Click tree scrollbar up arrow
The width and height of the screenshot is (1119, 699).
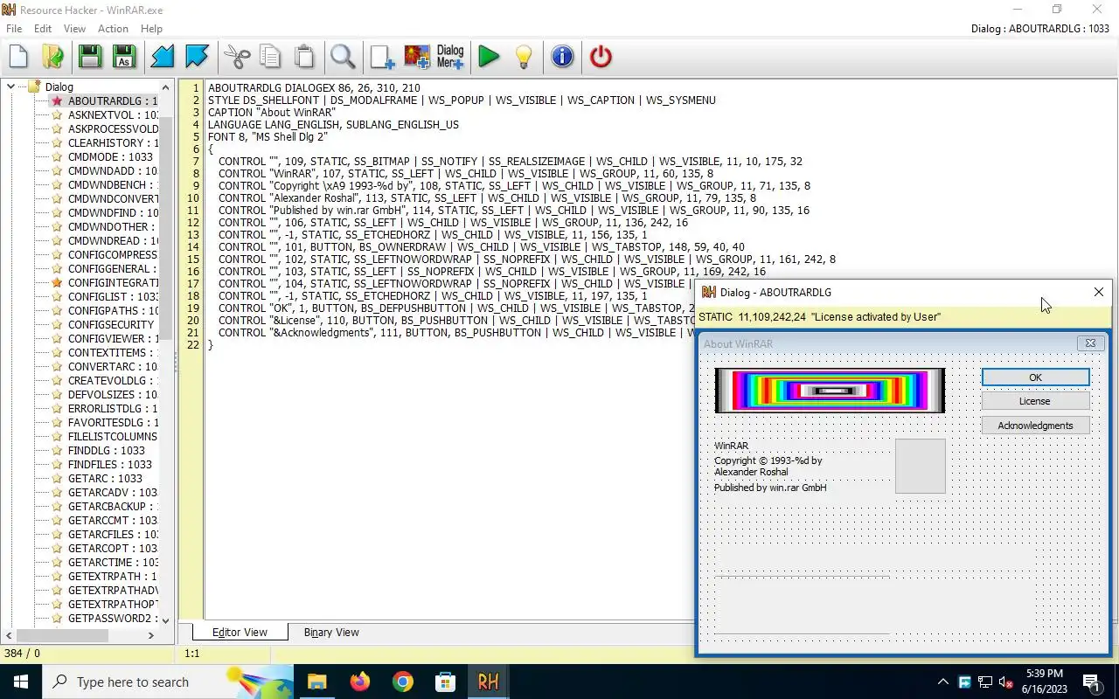166,87
